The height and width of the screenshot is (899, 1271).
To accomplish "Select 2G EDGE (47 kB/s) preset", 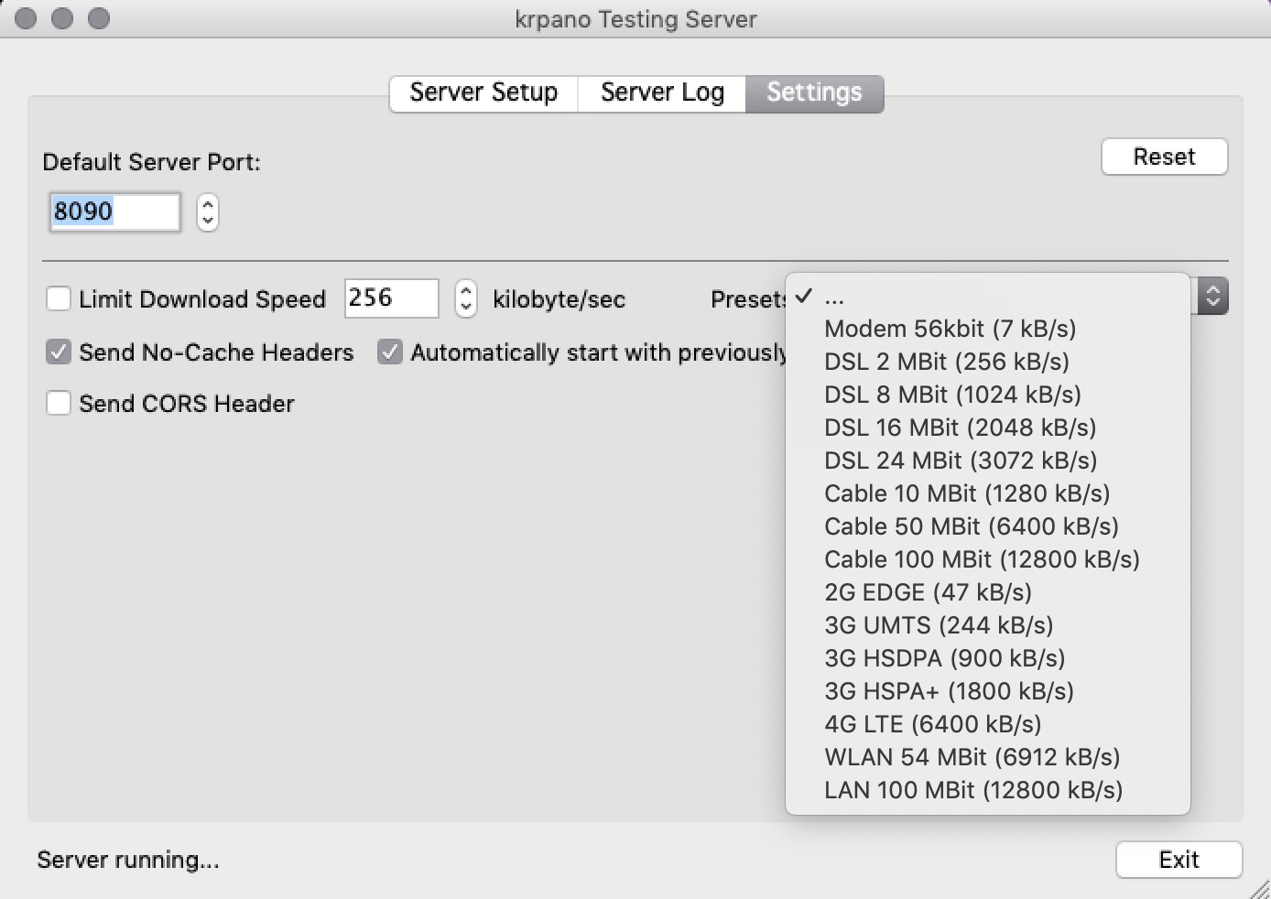I will click(988, 592).
